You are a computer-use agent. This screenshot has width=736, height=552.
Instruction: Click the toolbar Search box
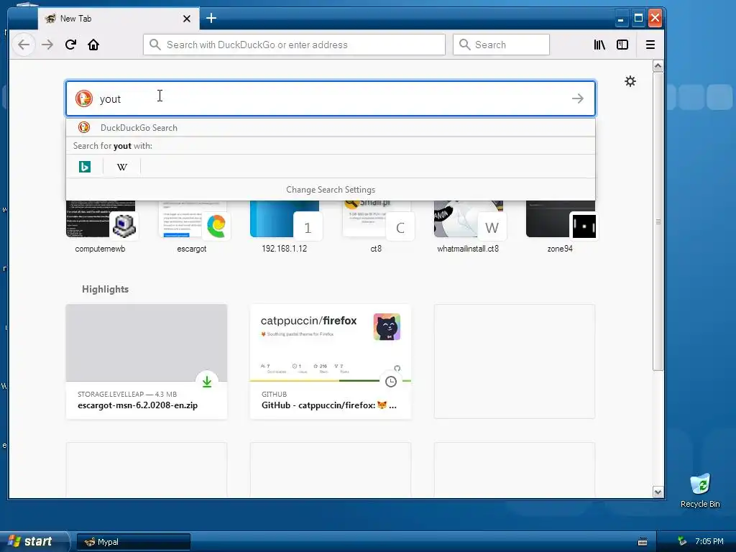pos(501,45)
